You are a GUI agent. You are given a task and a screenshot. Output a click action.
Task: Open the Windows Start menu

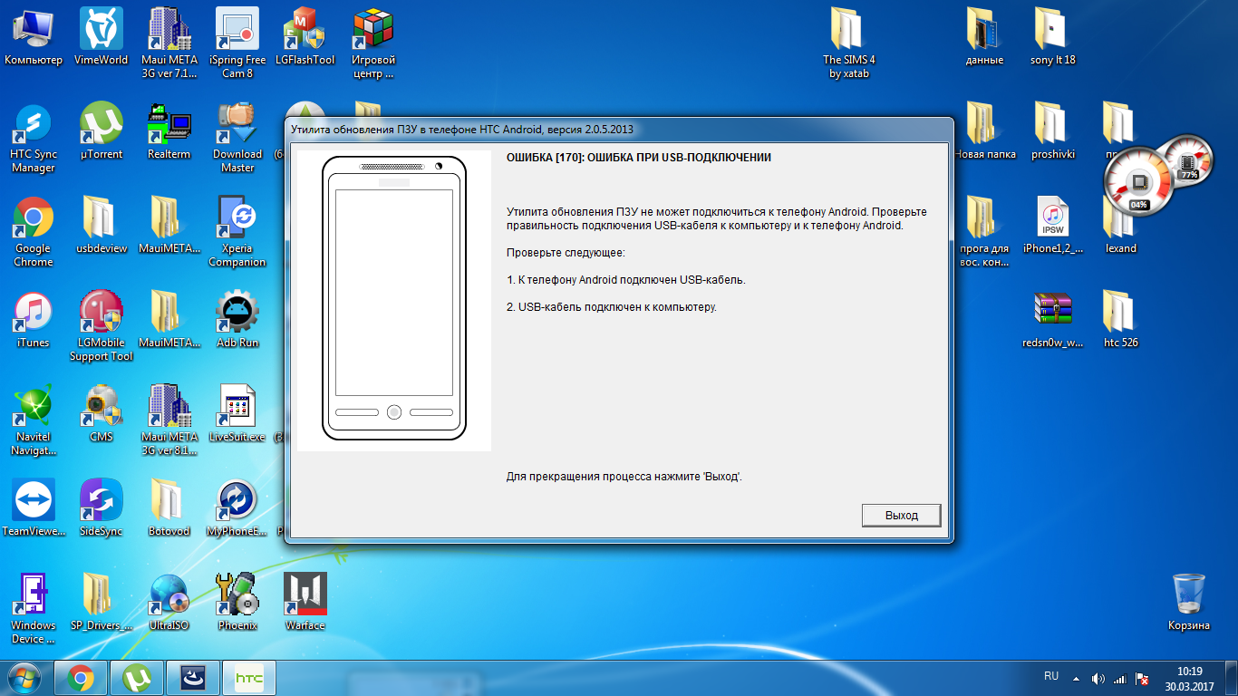pyautogui.click(x=24, y=678)
